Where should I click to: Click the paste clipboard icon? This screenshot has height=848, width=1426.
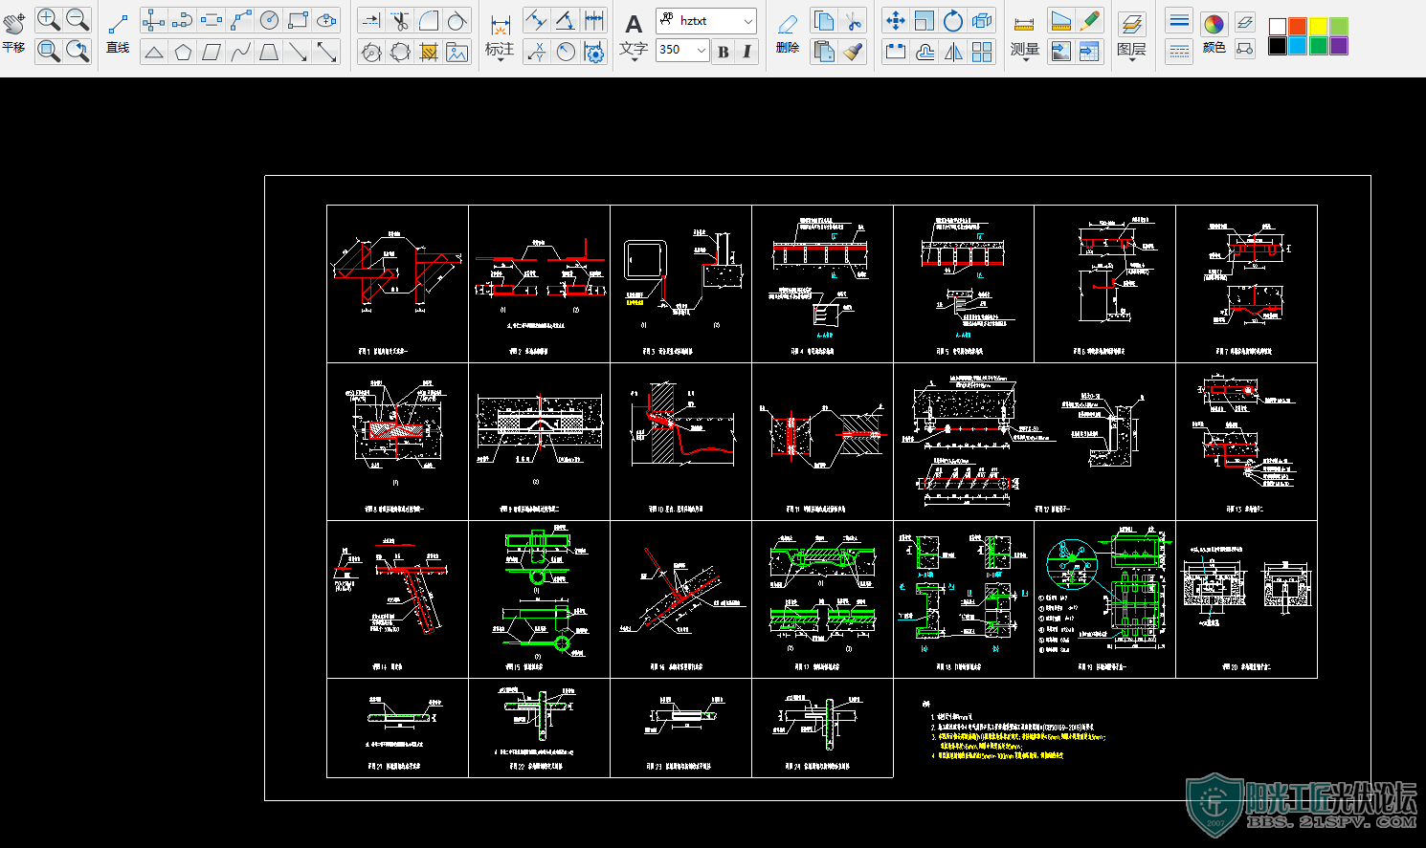[x=824, y=52]
